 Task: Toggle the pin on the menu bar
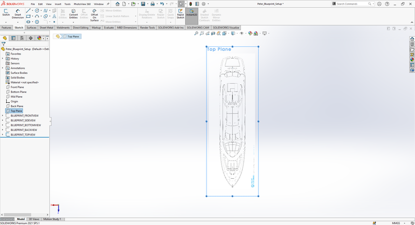coord(108,4)
